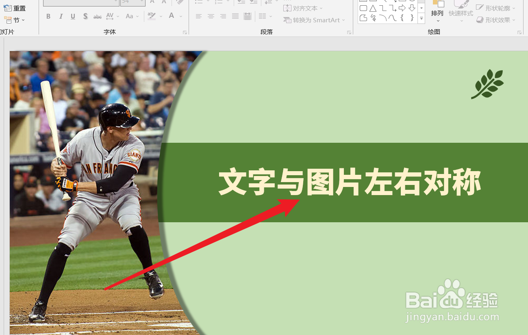This screenshot has height=335, width=528.
Task: Select the elbow connector shape
Action: [x=383, y=8]
